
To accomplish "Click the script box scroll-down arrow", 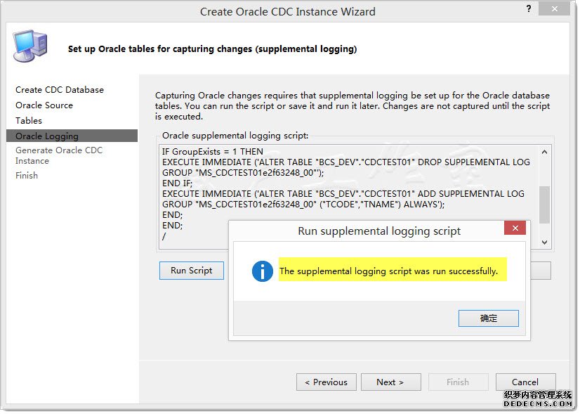I will [544, 242].
